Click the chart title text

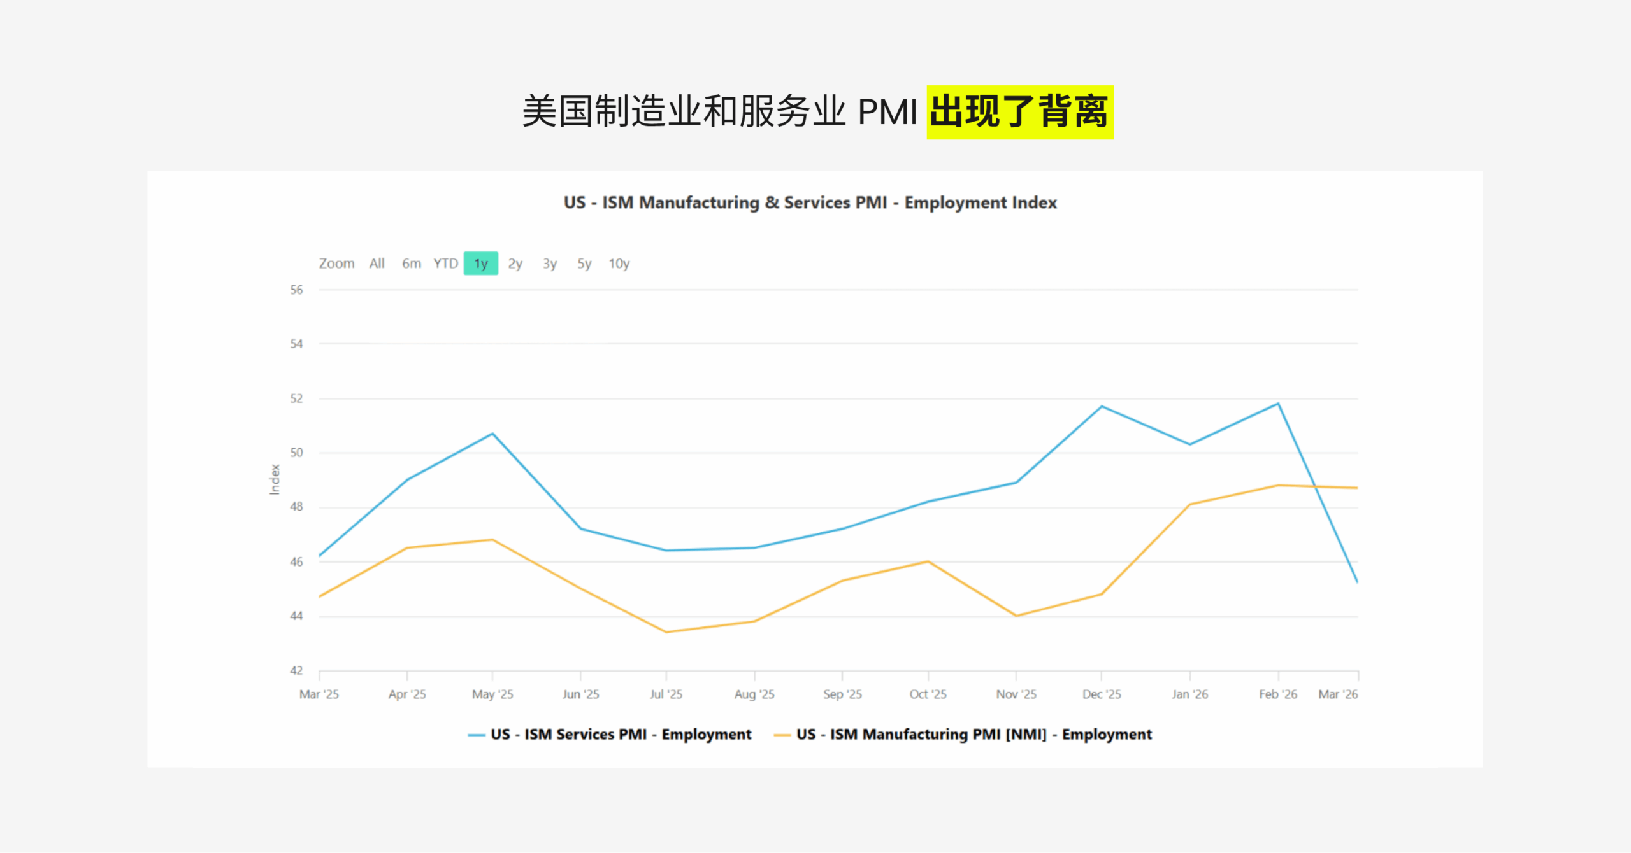tap(810, 202)
